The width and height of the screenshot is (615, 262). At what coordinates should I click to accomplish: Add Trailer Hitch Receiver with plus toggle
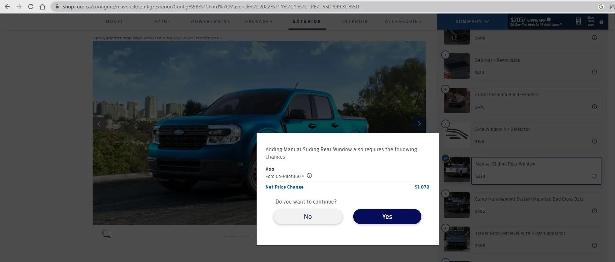445,228
